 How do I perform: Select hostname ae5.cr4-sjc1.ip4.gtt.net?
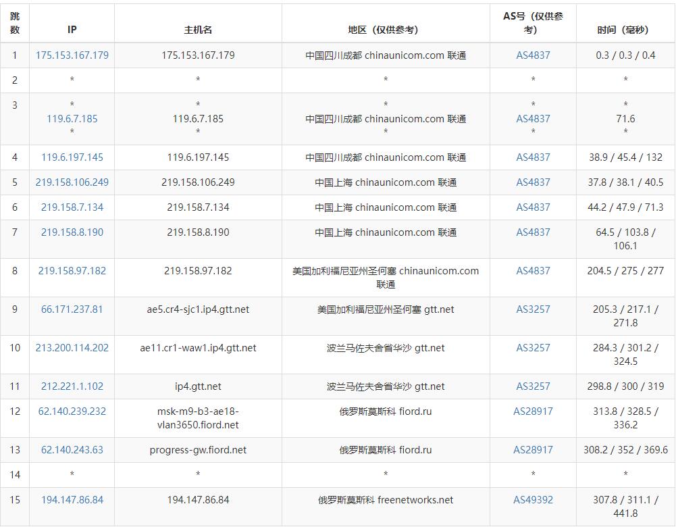pos(198,309)
